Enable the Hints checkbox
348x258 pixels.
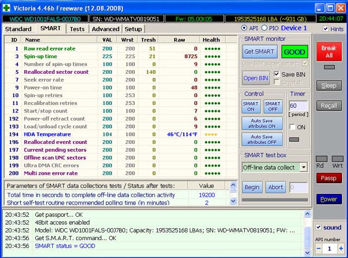pos(326,29)
